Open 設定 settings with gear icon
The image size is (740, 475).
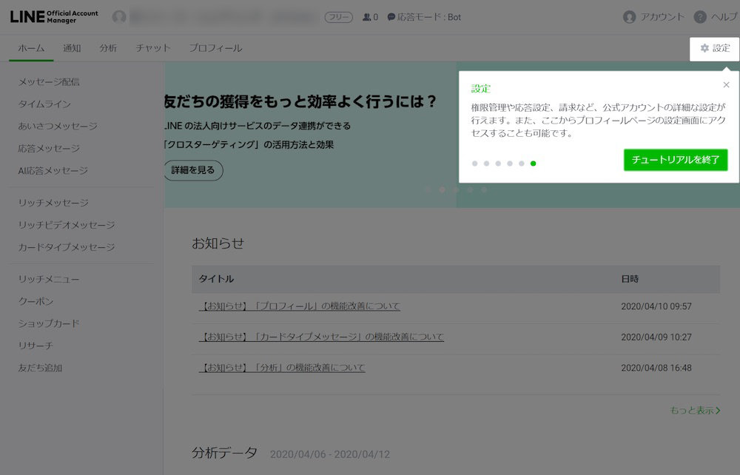pyautogui.click(x=715, y=49)
